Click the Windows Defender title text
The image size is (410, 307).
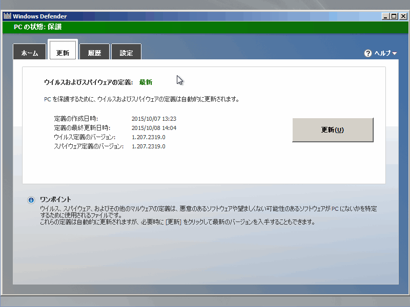40,16
